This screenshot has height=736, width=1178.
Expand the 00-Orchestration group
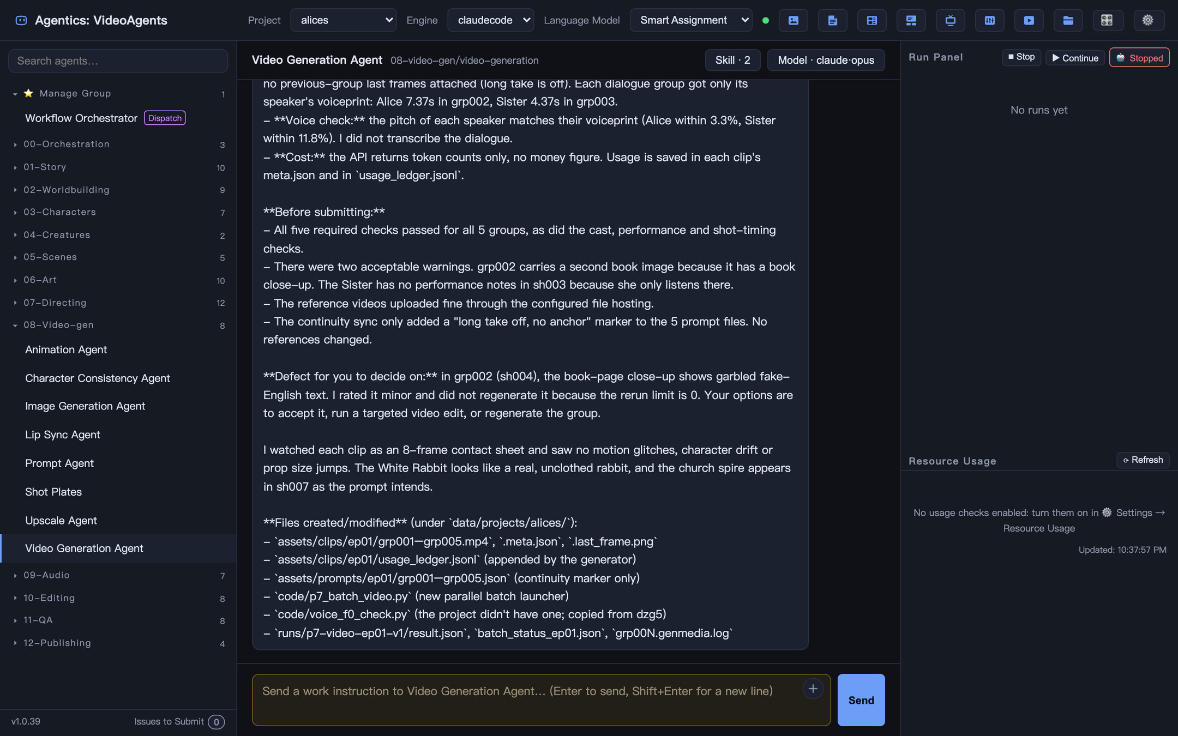tap(118, 144)
